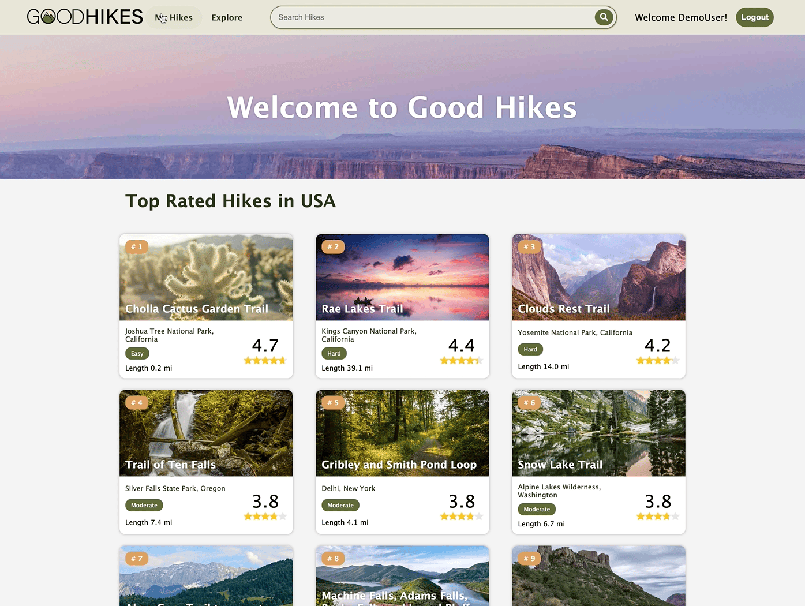Screen dimensions: 805x606
Task: Click the # 7 rank badge
Action: click(x=137, y=558)
